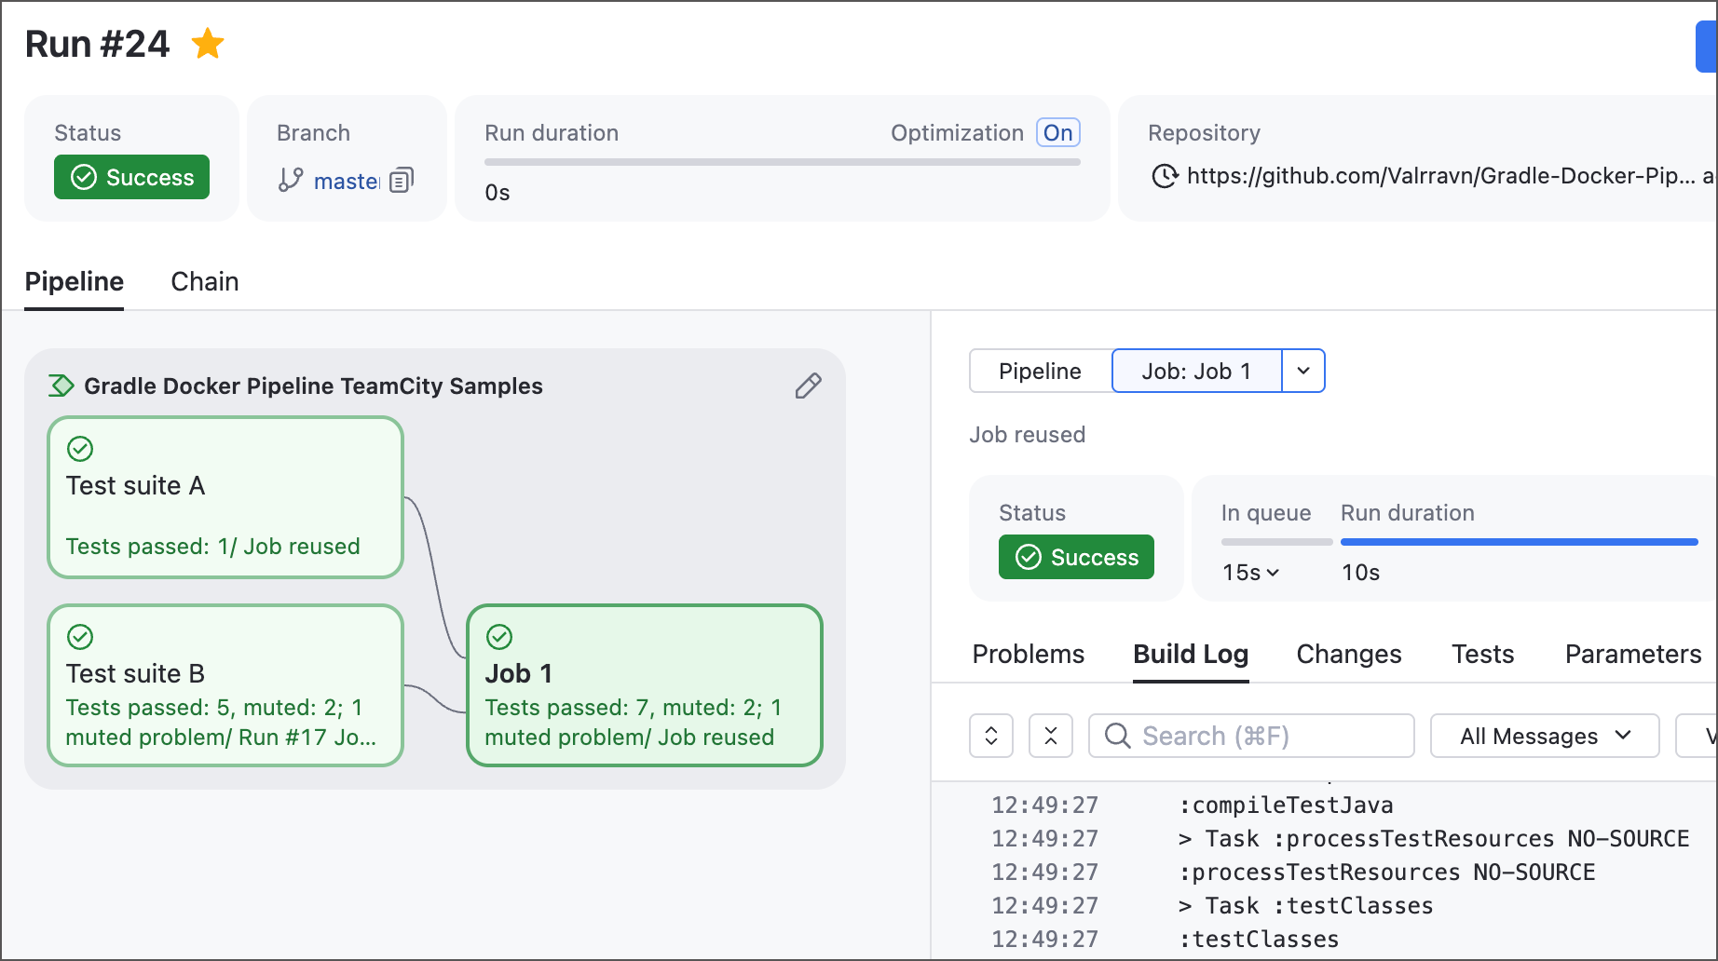Viewport: 1718px width, 961px height.
Task: Open the master branch link
Action: pos(347,181)
